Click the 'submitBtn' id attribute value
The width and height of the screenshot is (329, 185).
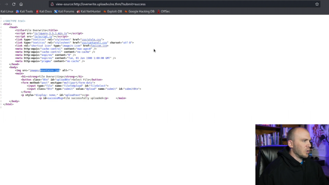tap(132, 89)
